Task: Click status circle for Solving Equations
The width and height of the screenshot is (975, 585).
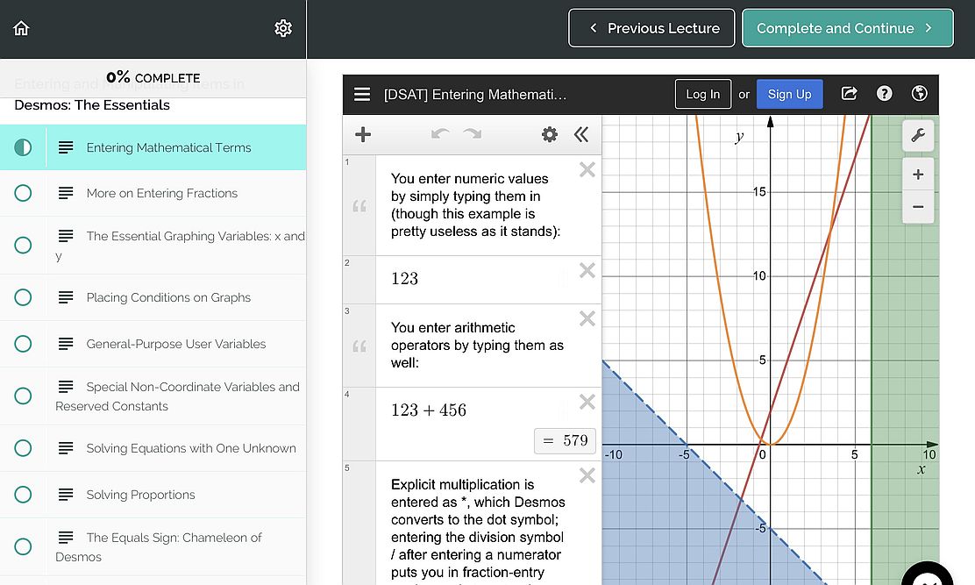Action: click(x=23, y=448)
